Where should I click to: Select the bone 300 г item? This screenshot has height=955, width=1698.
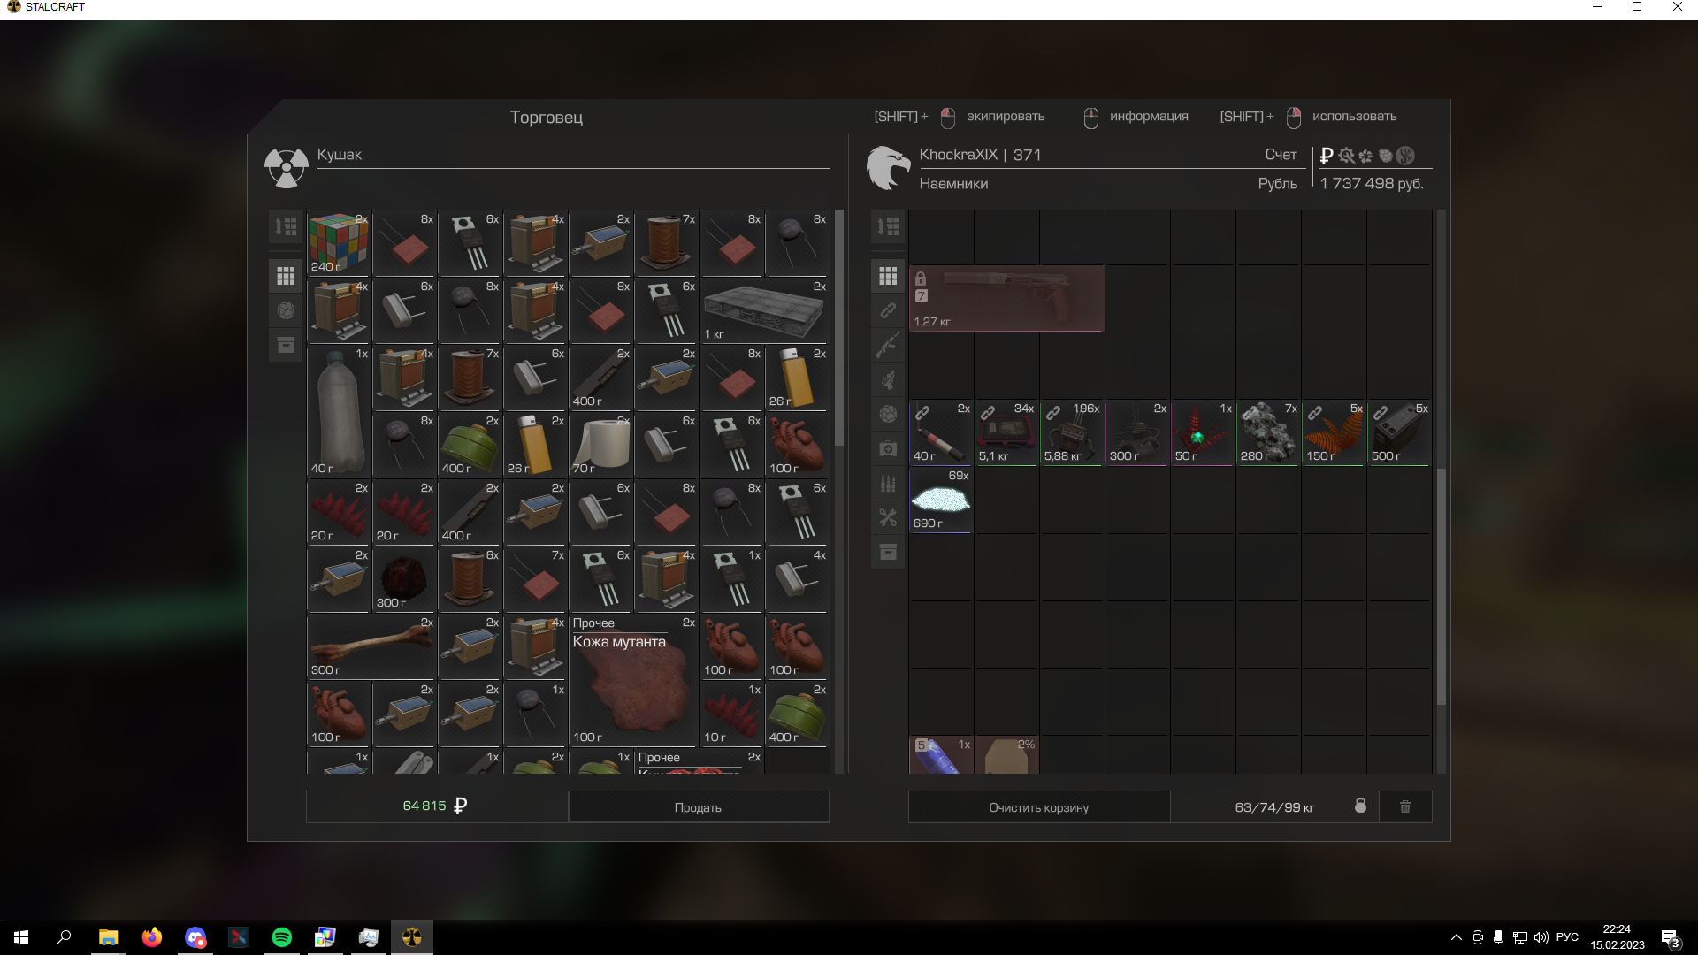pos(371,646)
